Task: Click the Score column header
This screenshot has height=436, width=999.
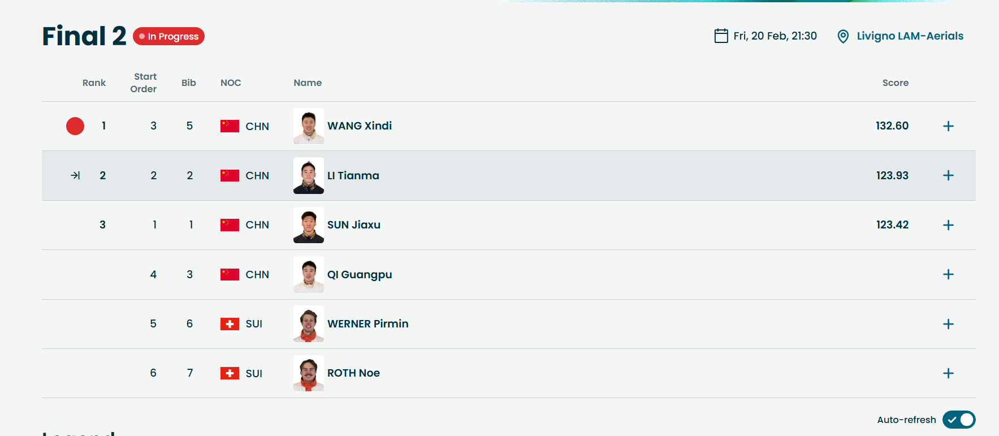Action: tap(895, 83)
